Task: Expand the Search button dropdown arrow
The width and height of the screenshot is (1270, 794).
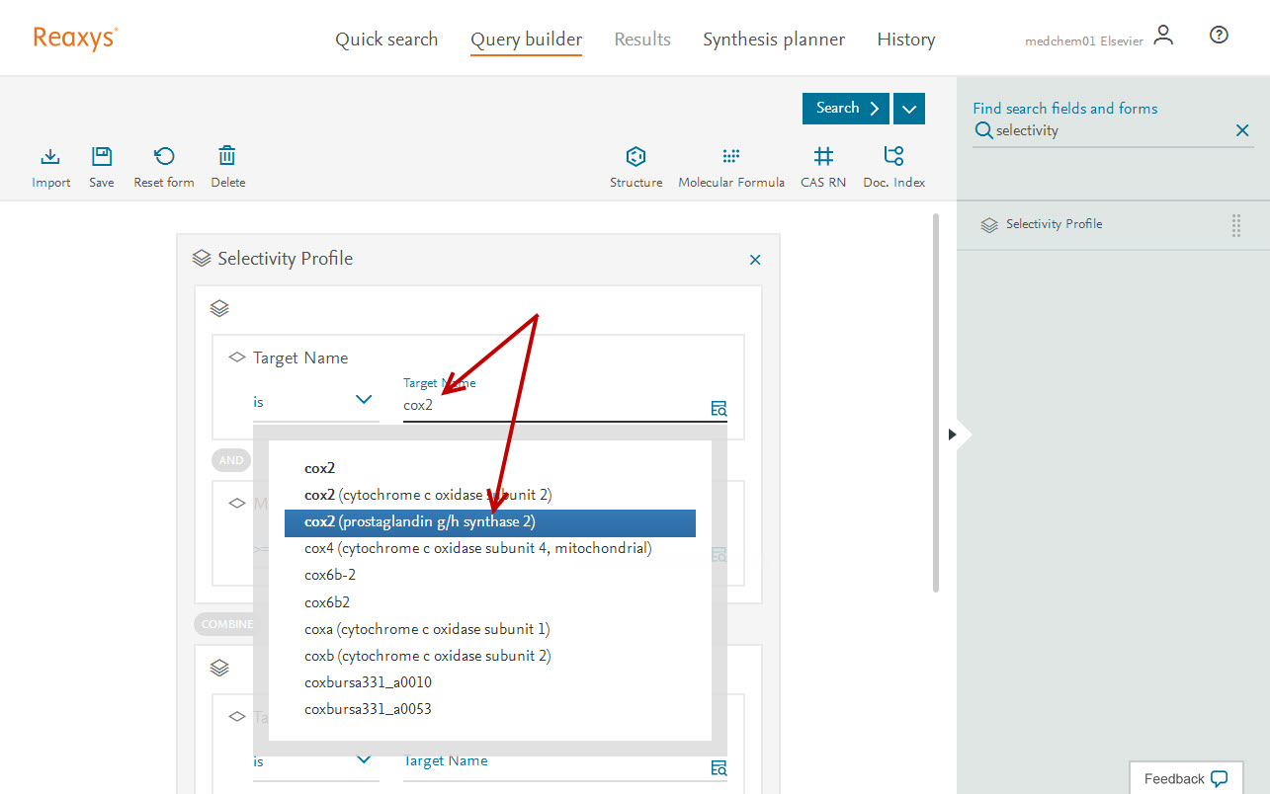Action: click(908, 109)
